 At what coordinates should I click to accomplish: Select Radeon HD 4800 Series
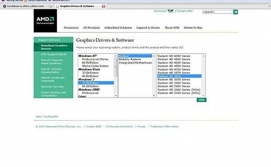click(x=174, y=59)
